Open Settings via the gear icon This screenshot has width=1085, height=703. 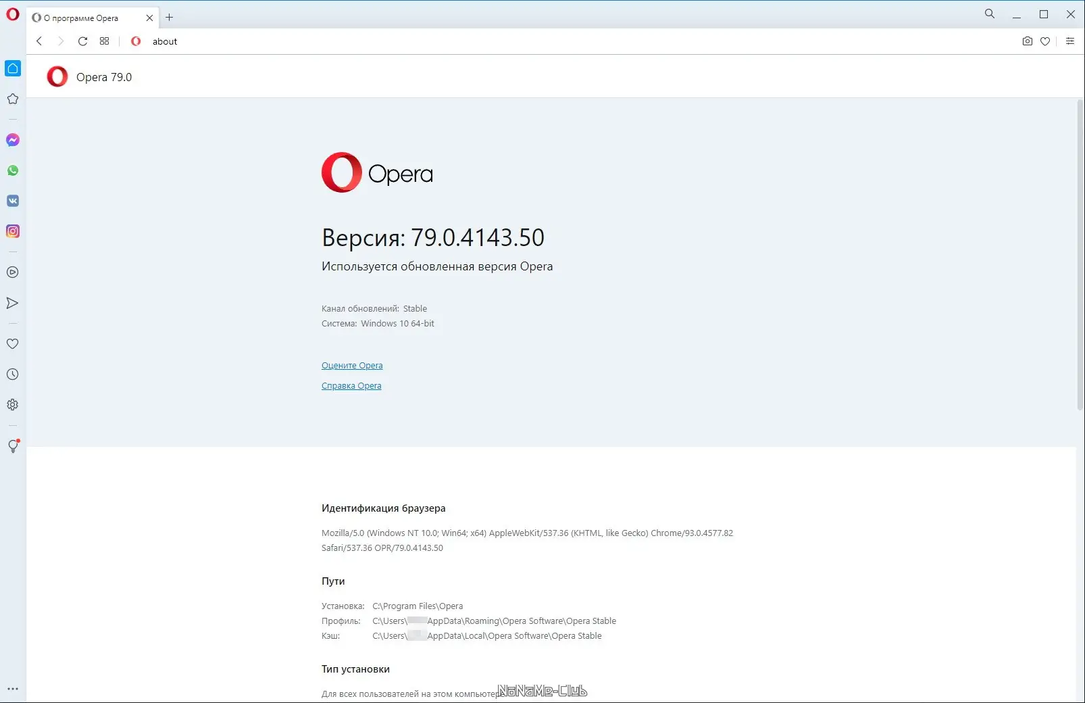point(13,405)
